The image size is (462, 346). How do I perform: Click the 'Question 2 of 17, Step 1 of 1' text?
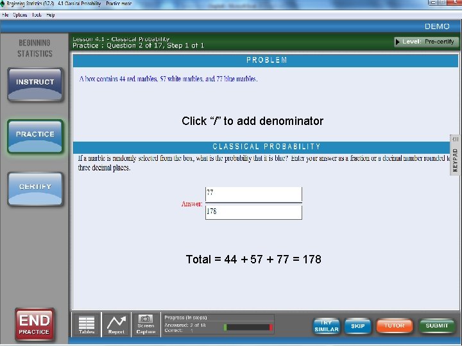[155, 45]
